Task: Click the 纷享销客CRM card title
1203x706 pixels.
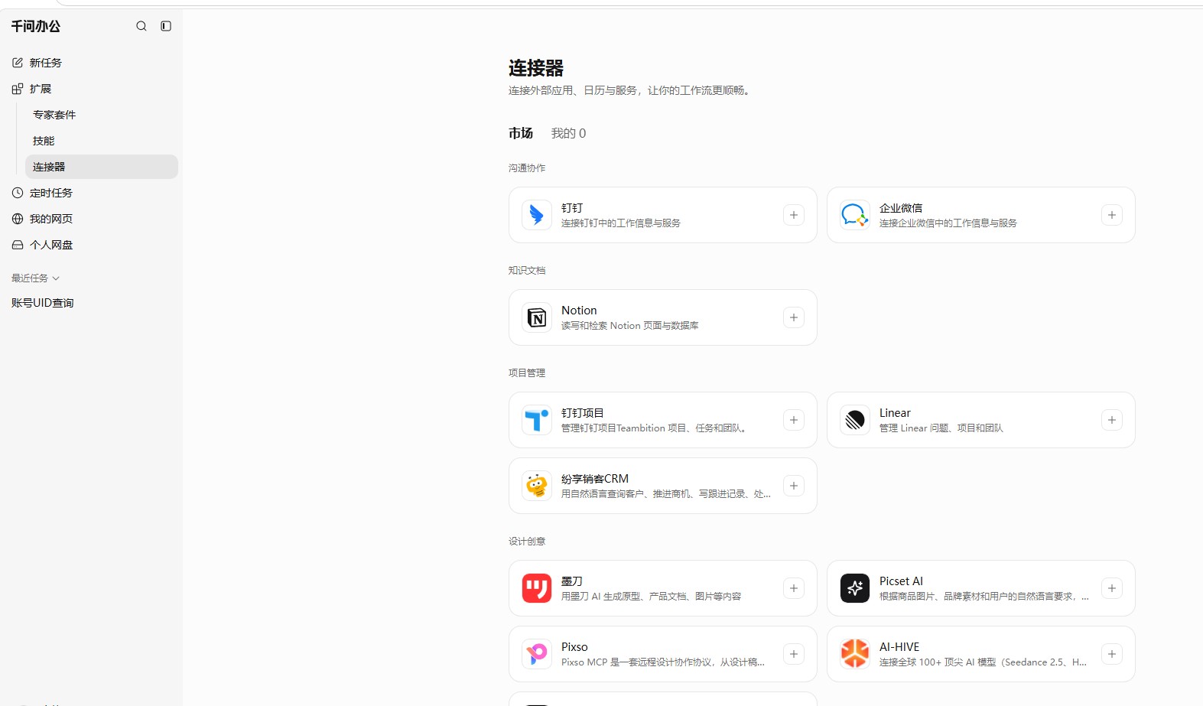Action: pyautogui.click(x=595, y=479)
